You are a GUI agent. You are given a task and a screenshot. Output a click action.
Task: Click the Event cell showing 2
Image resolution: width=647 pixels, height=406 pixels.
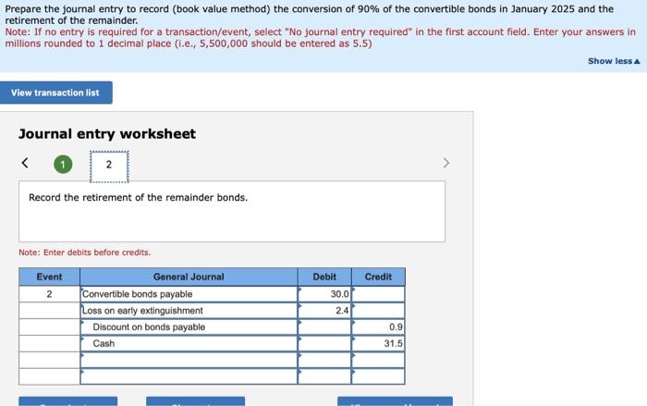(49, 294)
